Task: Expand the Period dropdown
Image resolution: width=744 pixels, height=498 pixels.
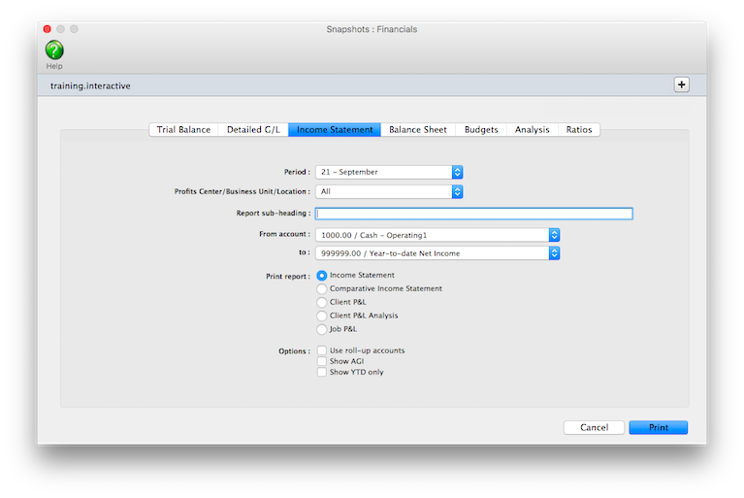Action: click(x=389, y=172)
